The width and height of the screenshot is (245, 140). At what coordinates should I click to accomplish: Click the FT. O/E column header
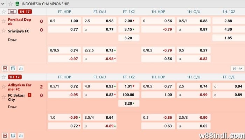(x=229, y=77)
